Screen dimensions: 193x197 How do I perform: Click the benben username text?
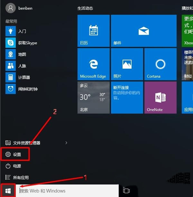[25, 8]
